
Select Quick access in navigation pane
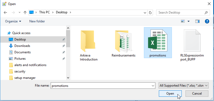click(19, 33)
